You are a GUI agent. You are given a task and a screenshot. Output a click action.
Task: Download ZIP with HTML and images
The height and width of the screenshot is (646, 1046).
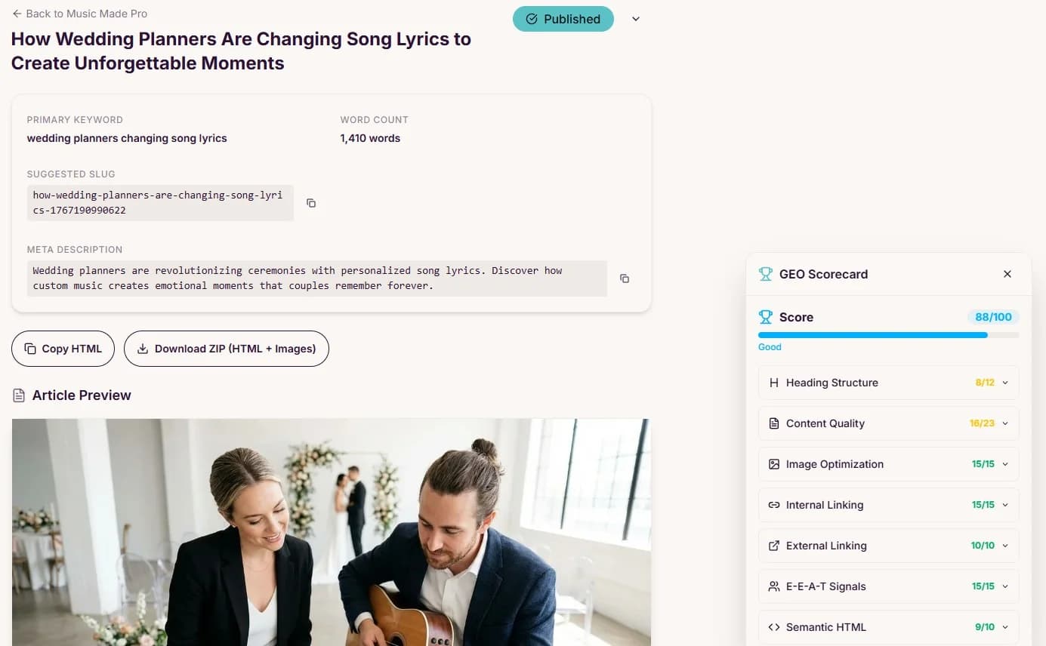tap(226, 349)
